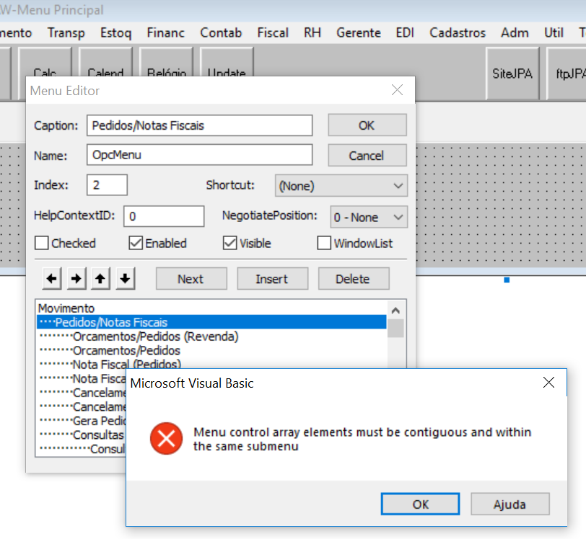Click OK in the Menu Editor
The height and width of the screenshot is (539, 586).
click(x=367, y=125)
